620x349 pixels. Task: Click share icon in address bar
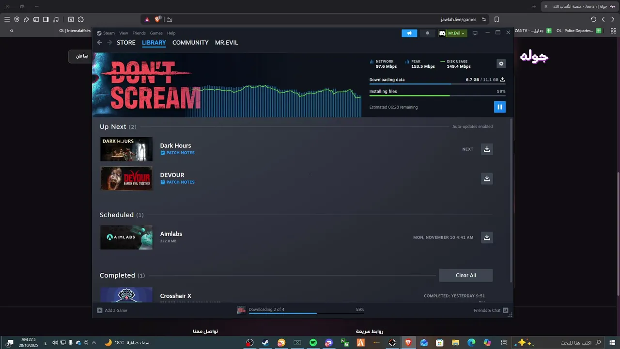[x=169, y=19]
